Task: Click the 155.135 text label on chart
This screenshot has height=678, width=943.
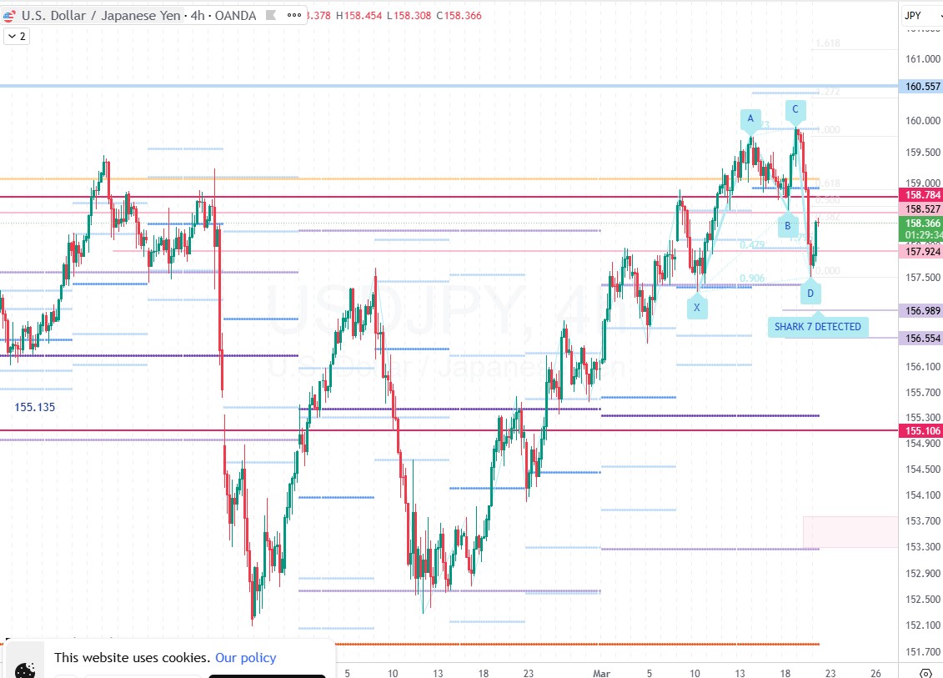Action: [x=35, y=407]
